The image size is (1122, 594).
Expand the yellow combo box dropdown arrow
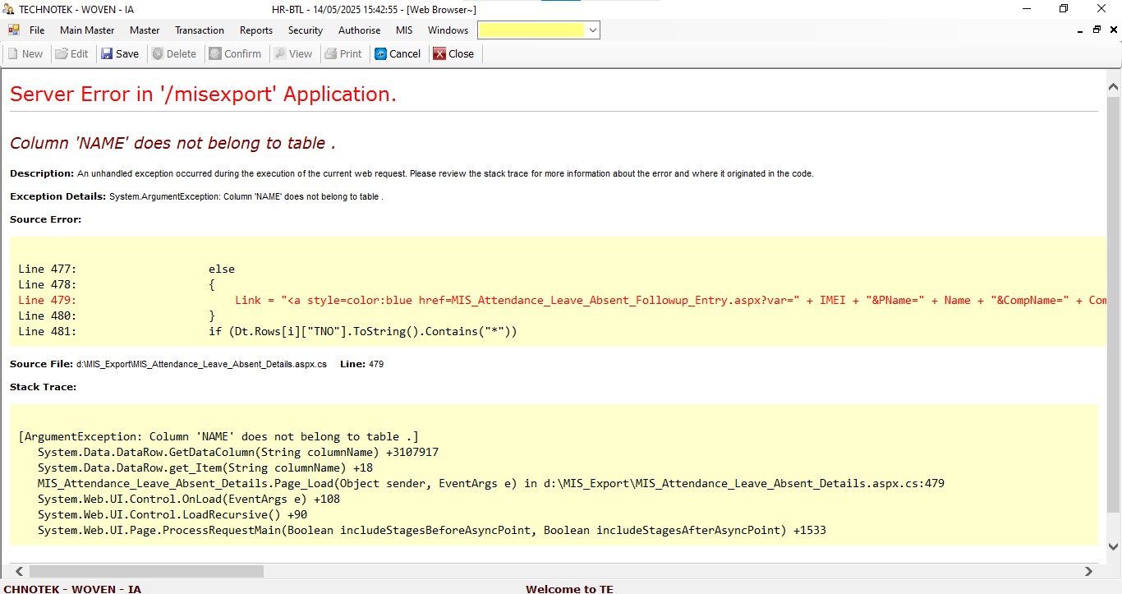click(593, 30)
